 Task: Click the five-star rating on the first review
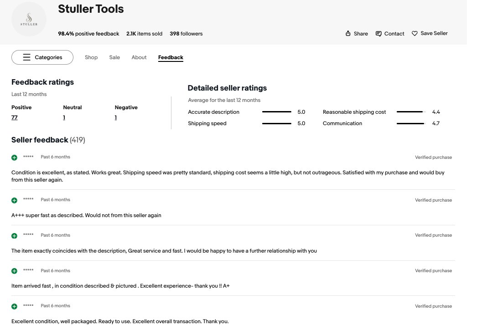coord(28,157)
